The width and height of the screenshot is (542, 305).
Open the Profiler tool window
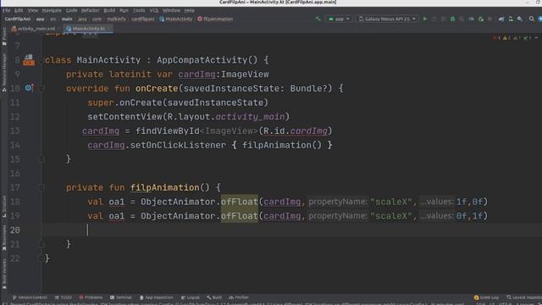pos(239,297)
